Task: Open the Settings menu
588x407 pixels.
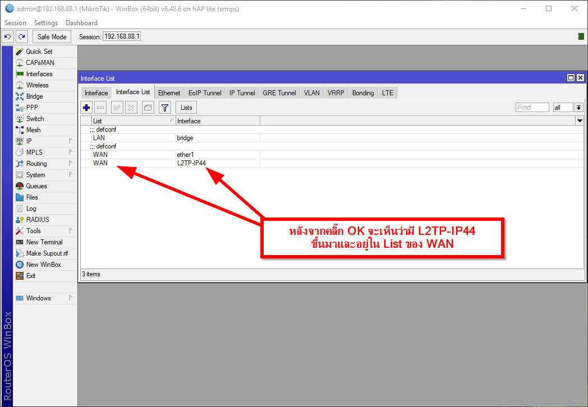Action: pos(46,23)
